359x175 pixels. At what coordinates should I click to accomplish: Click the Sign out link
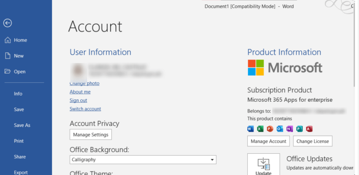point(78,100)
